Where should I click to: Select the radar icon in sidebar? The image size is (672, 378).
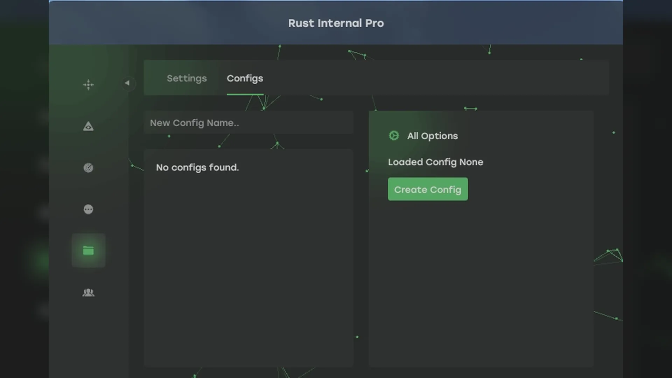coord(88,168)
